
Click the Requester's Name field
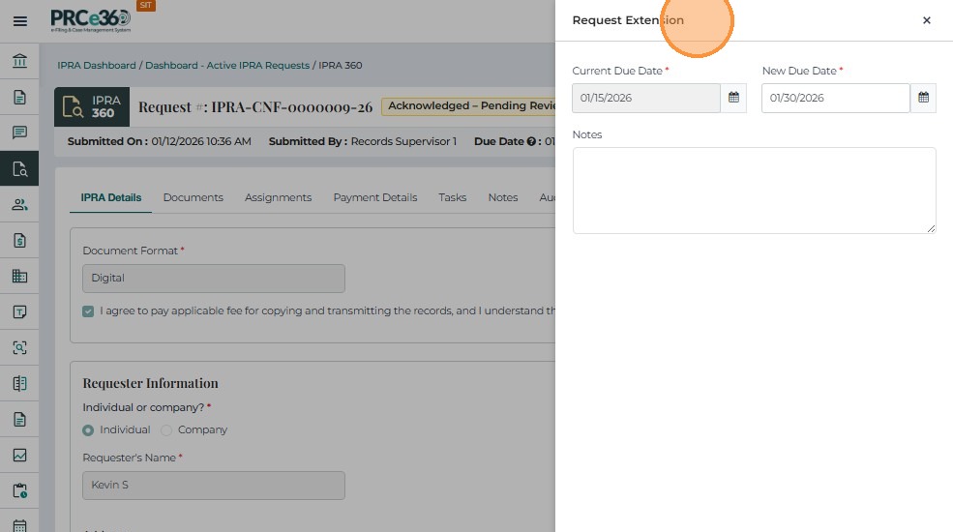click(x=214, y=486)
